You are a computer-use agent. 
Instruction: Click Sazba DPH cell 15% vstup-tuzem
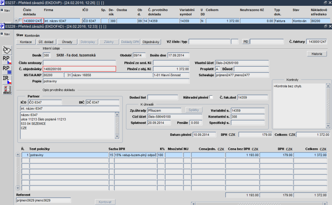click(x=136, y=155)
